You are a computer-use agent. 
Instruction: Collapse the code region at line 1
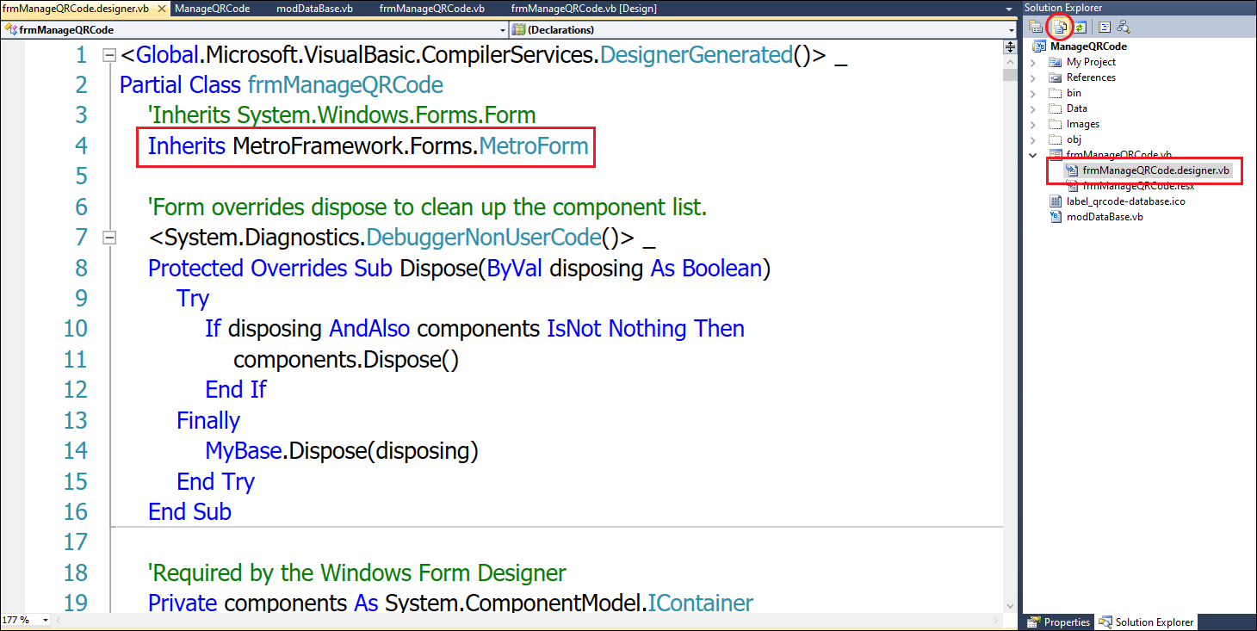pyautogui.click(x=108, y=56)
